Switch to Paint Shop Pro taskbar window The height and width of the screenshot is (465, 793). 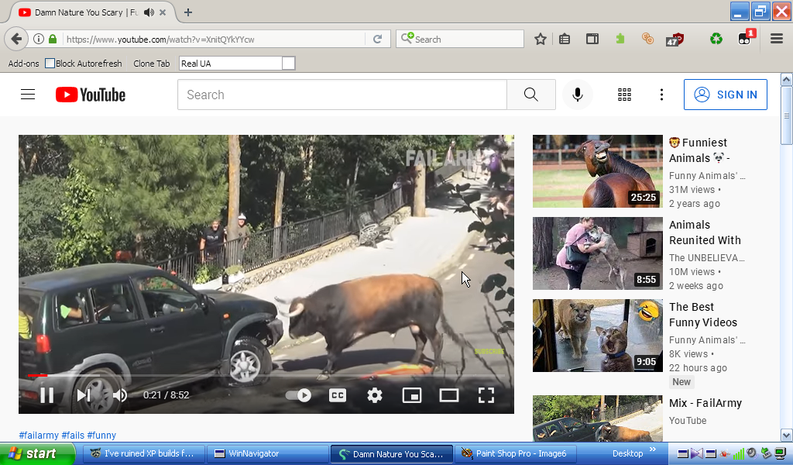tap(515, 453)
